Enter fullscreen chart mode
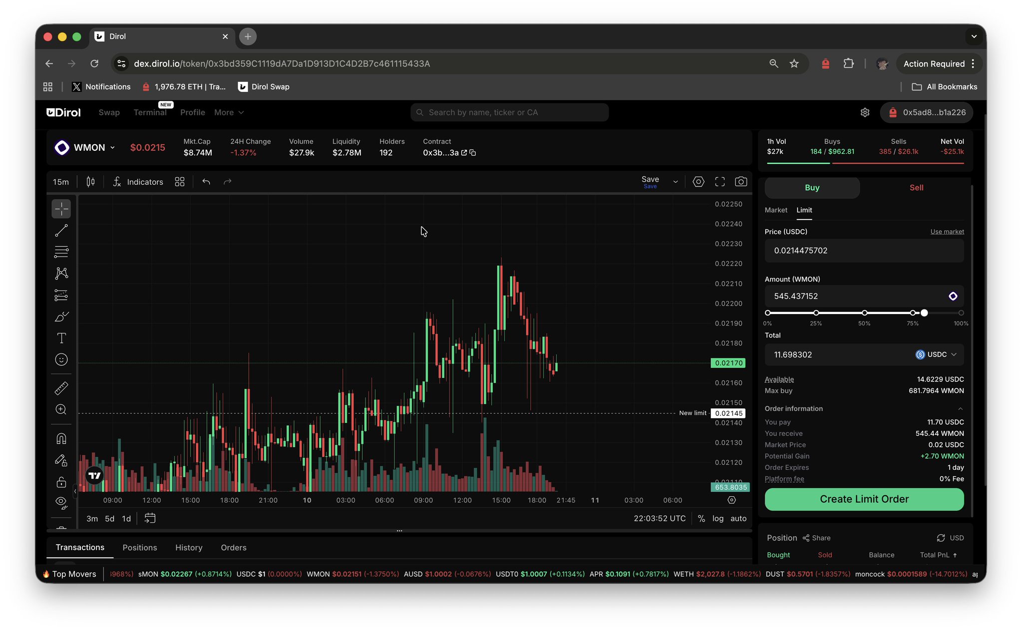Viewport: 1022px width, 630px height. click(x=719, y=182)
